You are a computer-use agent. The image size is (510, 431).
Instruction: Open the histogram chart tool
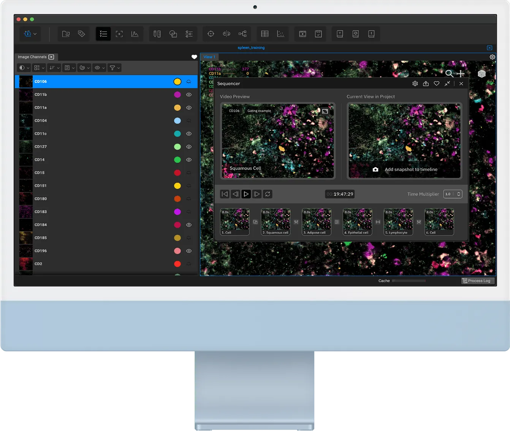pos(135,34)
